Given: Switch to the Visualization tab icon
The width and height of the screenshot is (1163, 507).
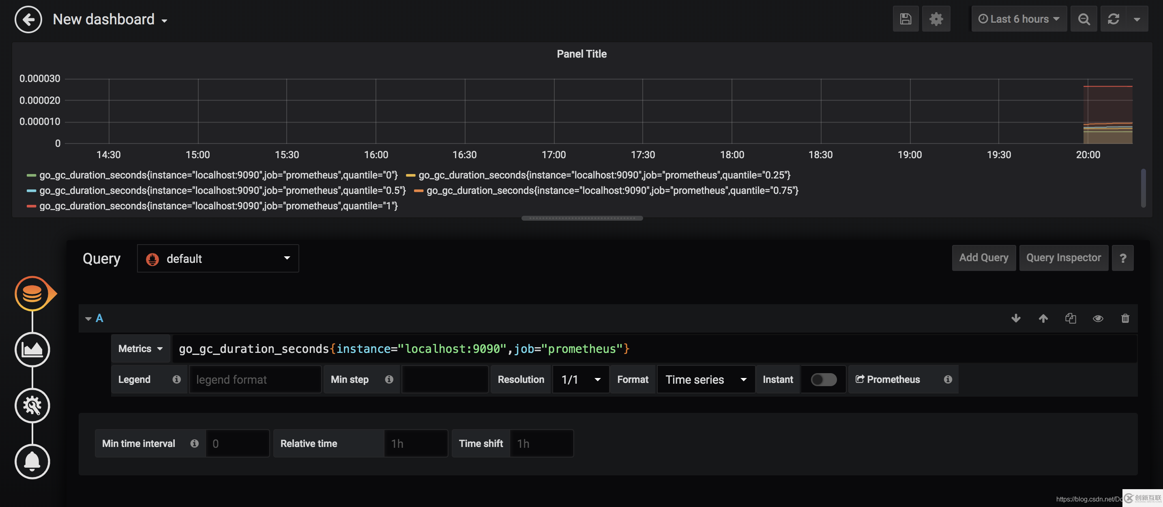Looking at the screenshot, I should 32,350.
